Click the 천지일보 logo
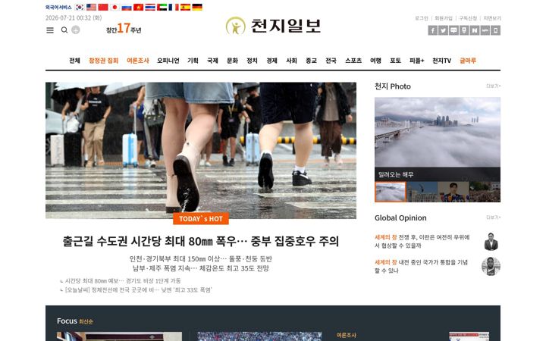Screen dimensions: 546x341 point(273,26)
